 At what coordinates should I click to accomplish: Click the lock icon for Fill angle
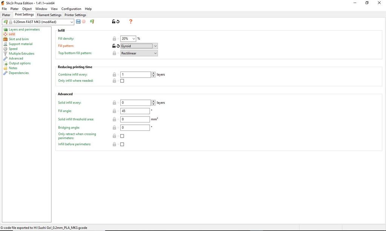pos(114,111)
